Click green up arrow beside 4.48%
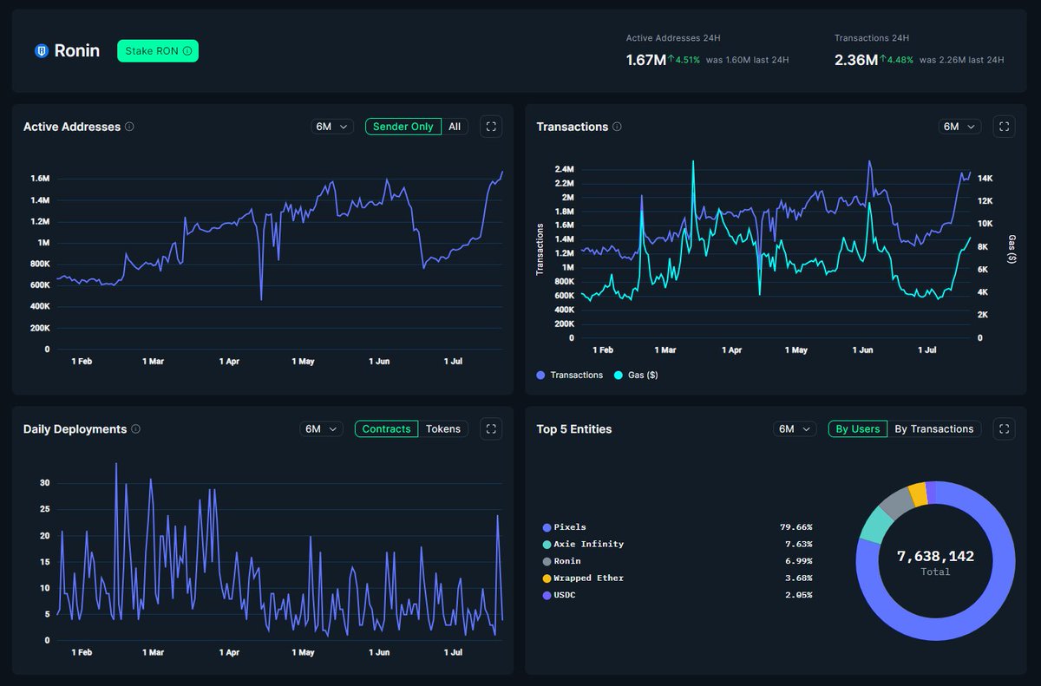The width and height of the screenshot is (1041, 686). 883,60
